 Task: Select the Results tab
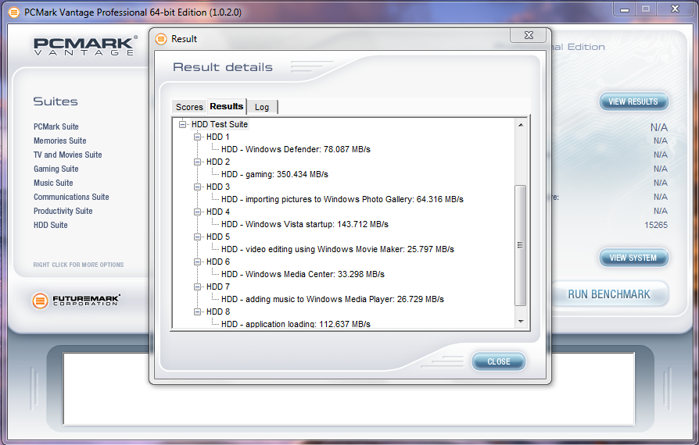(227, 106)
